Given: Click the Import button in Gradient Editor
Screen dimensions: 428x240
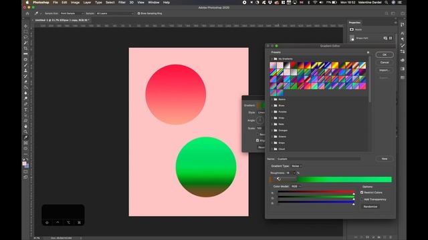Looking at the screenshot, I should [x=385, y=70].
